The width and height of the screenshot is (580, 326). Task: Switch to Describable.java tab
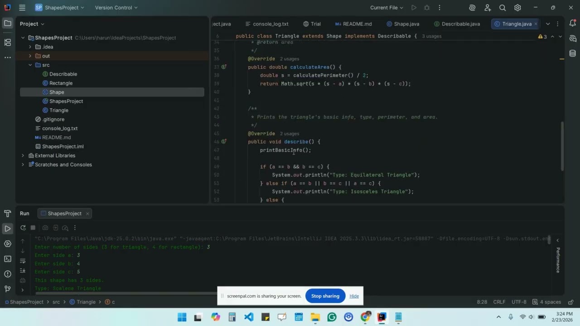pyautogui.click(x=457, y=24)
